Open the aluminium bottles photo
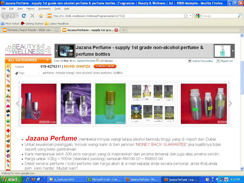The image size is (244, 183). click(x=204, y=104)
